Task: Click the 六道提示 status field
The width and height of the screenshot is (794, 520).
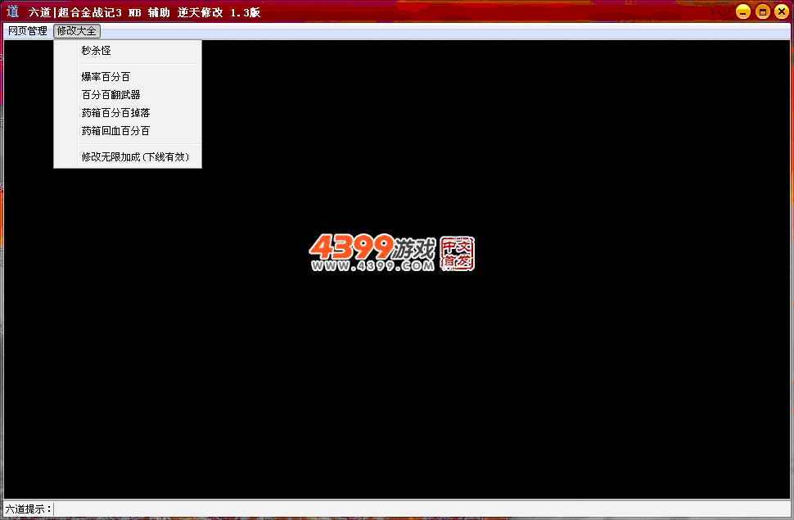Action: point(422,509)
